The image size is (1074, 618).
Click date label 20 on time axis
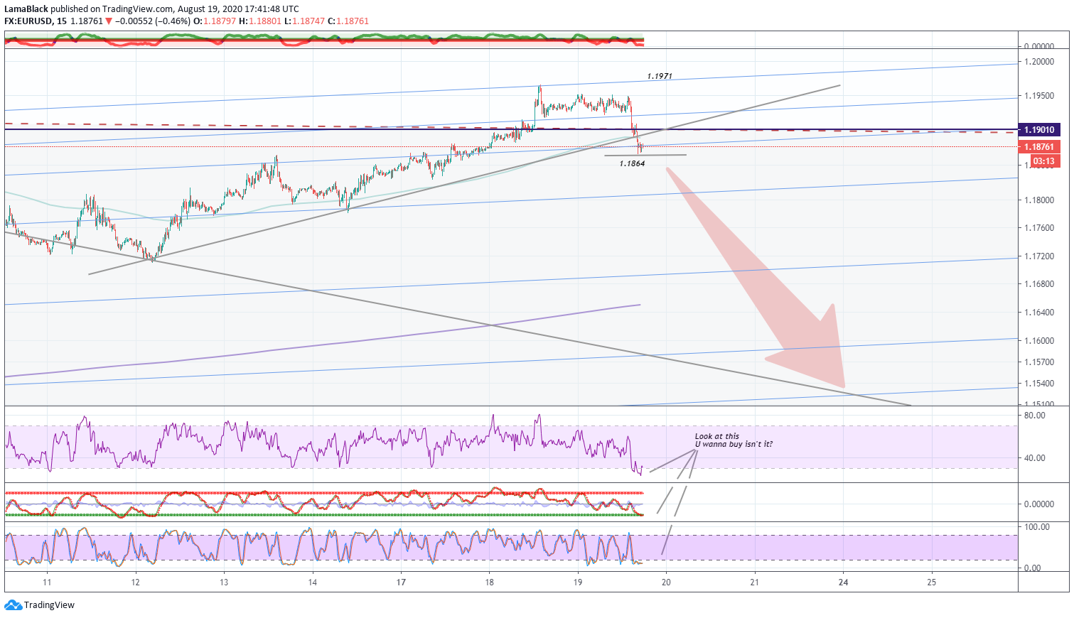[666, 582]
